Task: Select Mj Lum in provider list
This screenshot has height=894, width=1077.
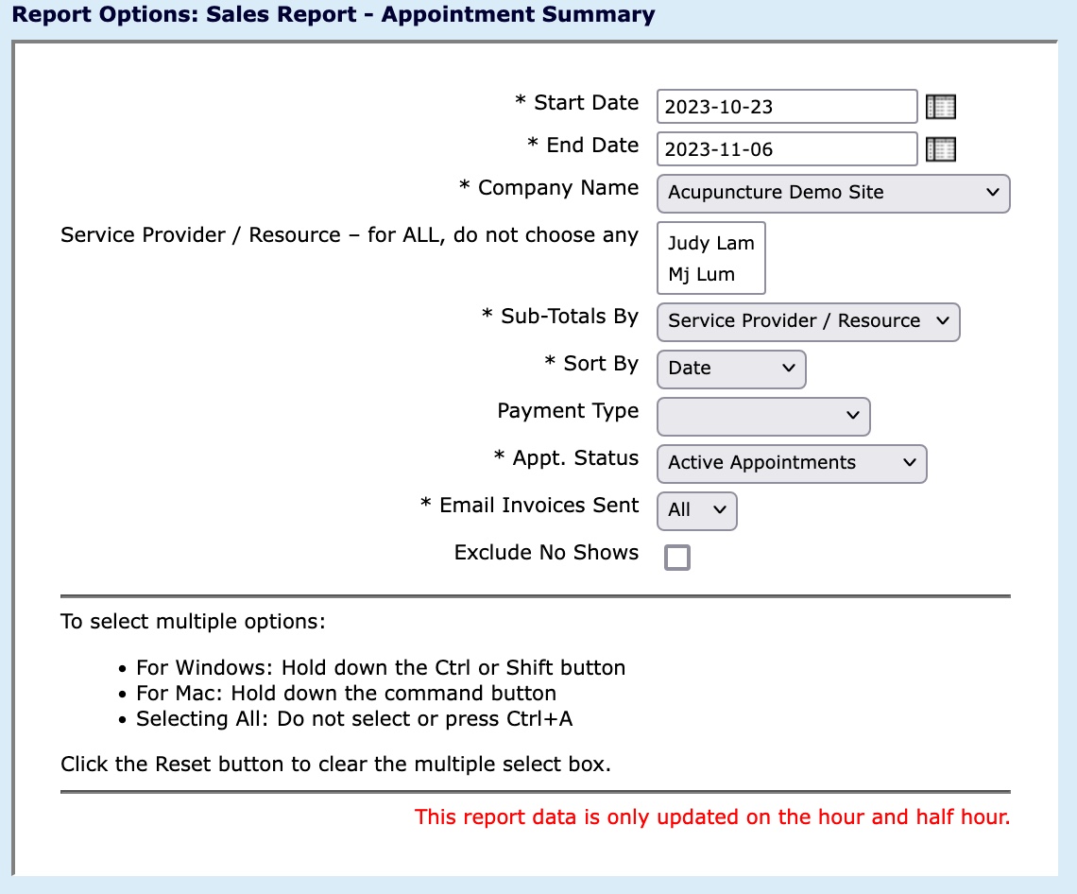Action: click(x=701, y=275)
